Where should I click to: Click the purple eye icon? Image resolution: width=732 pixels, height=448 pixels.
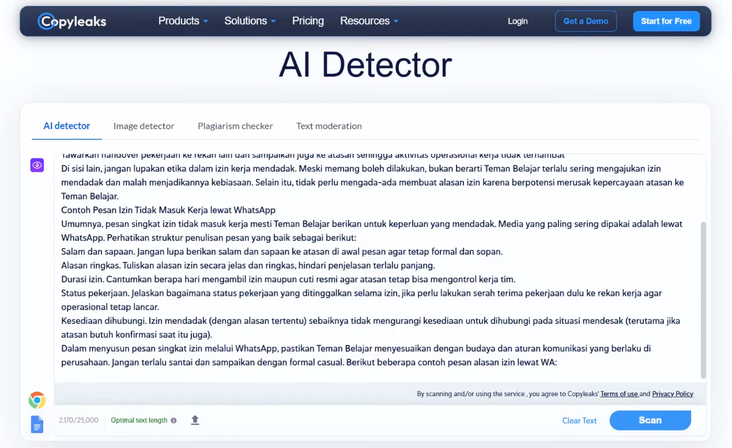tap(37, 165)
